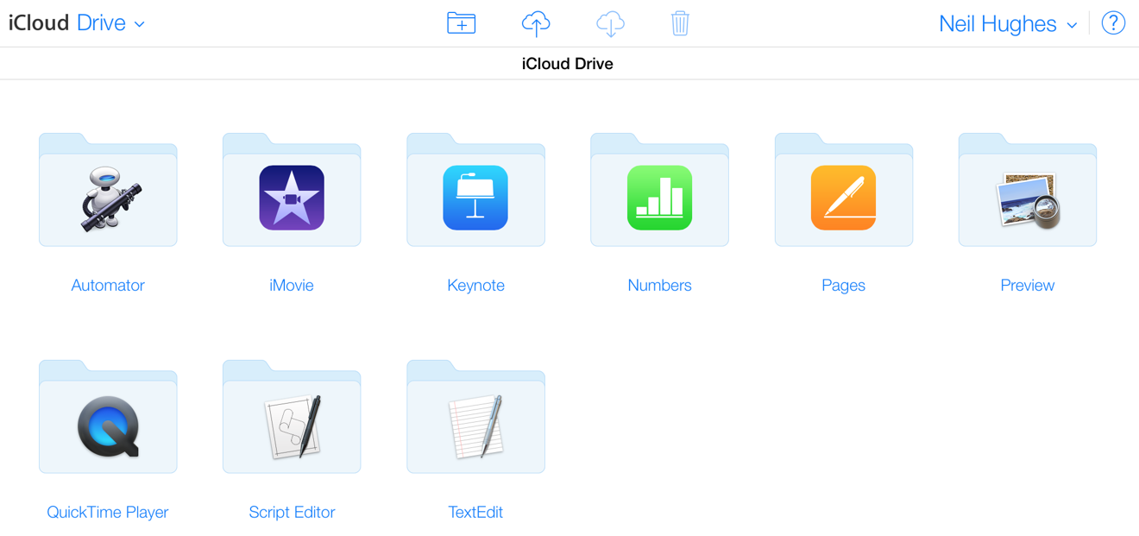Open the Neil Hughes account menu
1139x536 pixels.
click(x=1008, y=24)
